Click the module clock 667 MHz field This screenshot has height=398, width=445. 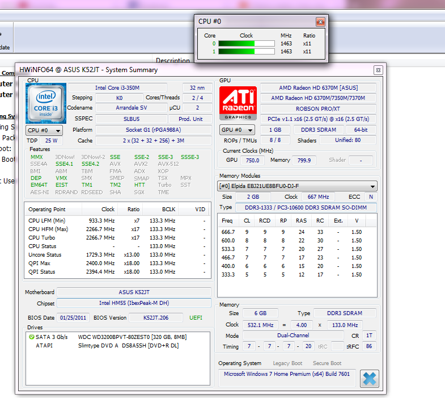tap(318, 196)
